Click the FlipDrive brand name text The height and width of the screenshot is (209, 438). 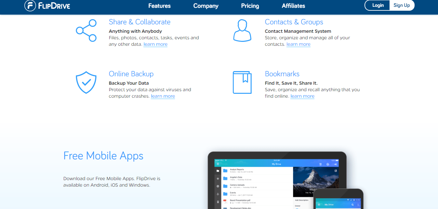tap(54, 6)
